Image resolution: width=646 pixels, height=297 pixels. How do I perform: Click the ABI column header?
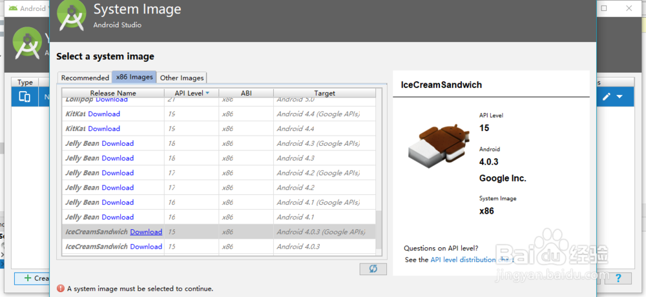pyautogui.click(x=246, y=93)
